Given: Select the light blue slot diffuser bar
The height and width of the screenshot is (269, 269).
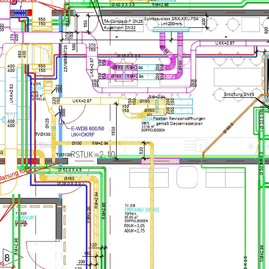Looking at the screenshot, I should coord(171,29).
